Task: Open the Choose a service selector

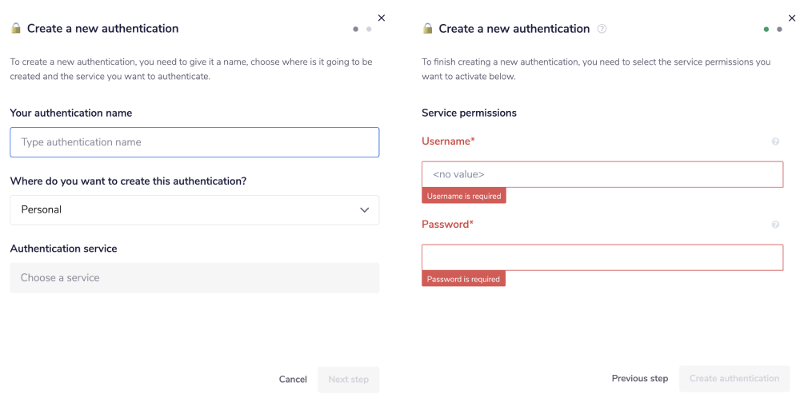Action: click(x=194, y=278)
